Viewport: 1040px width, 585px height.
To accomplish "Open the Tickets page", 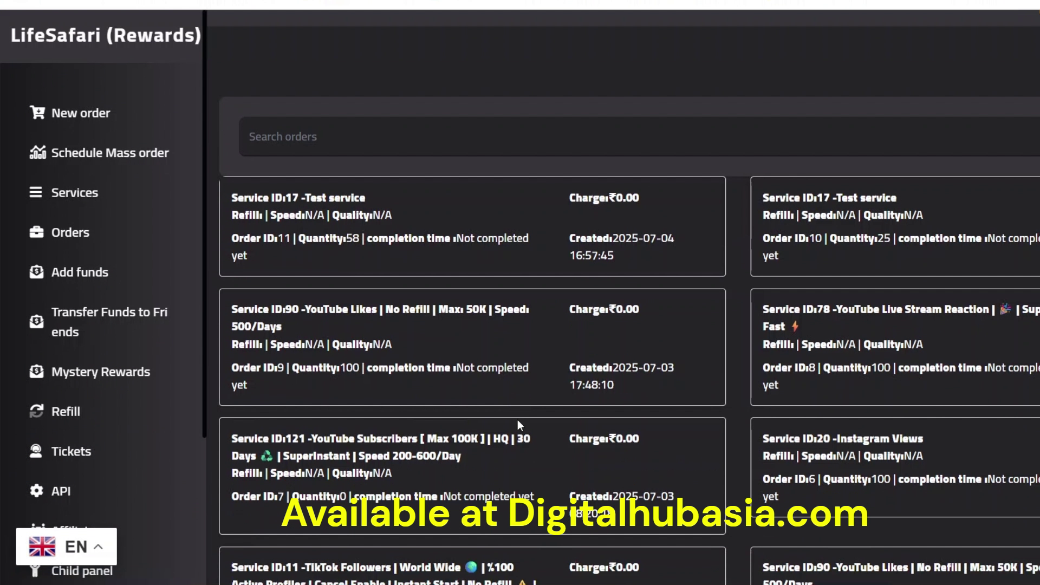I will [71, 451].
